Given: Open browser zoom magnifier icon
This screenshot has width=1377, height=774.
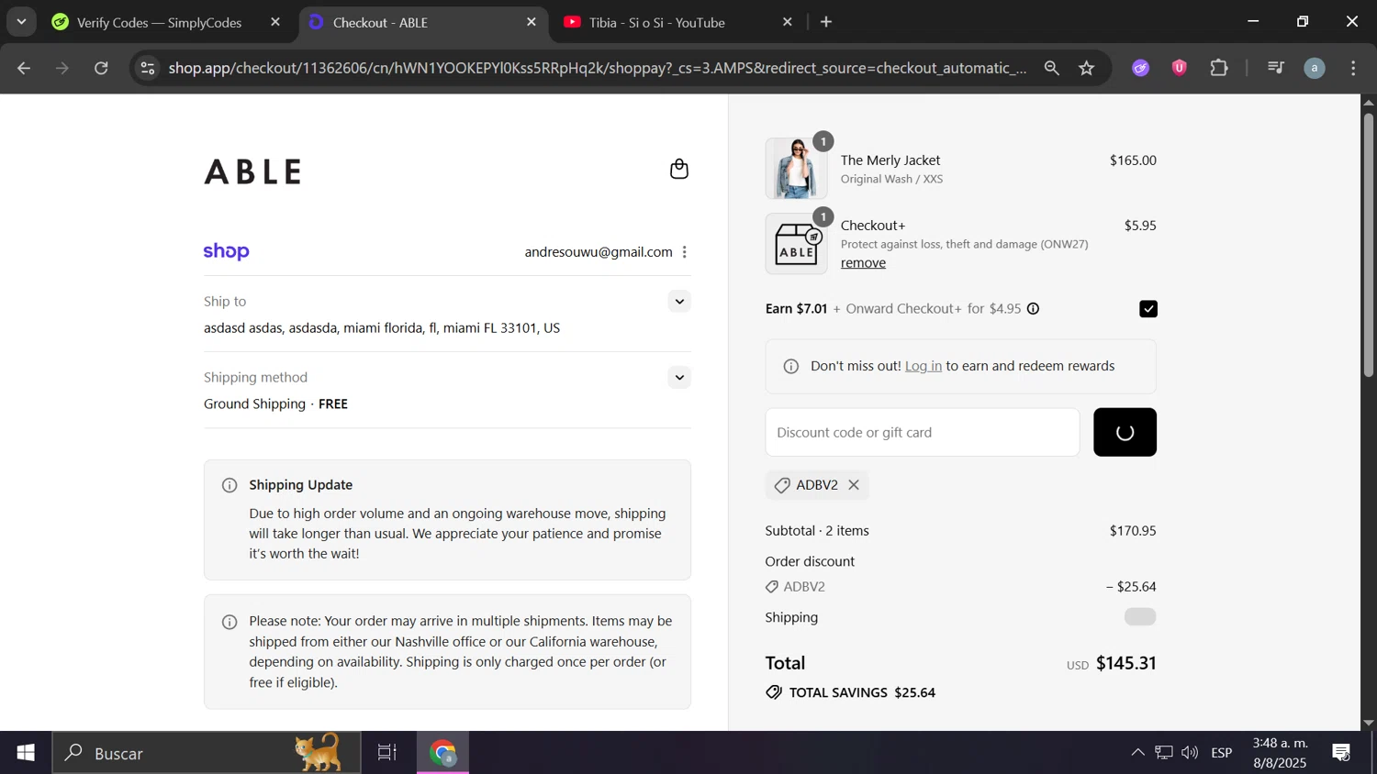Looking at the screenshot, I should (x=1052, y=68).
